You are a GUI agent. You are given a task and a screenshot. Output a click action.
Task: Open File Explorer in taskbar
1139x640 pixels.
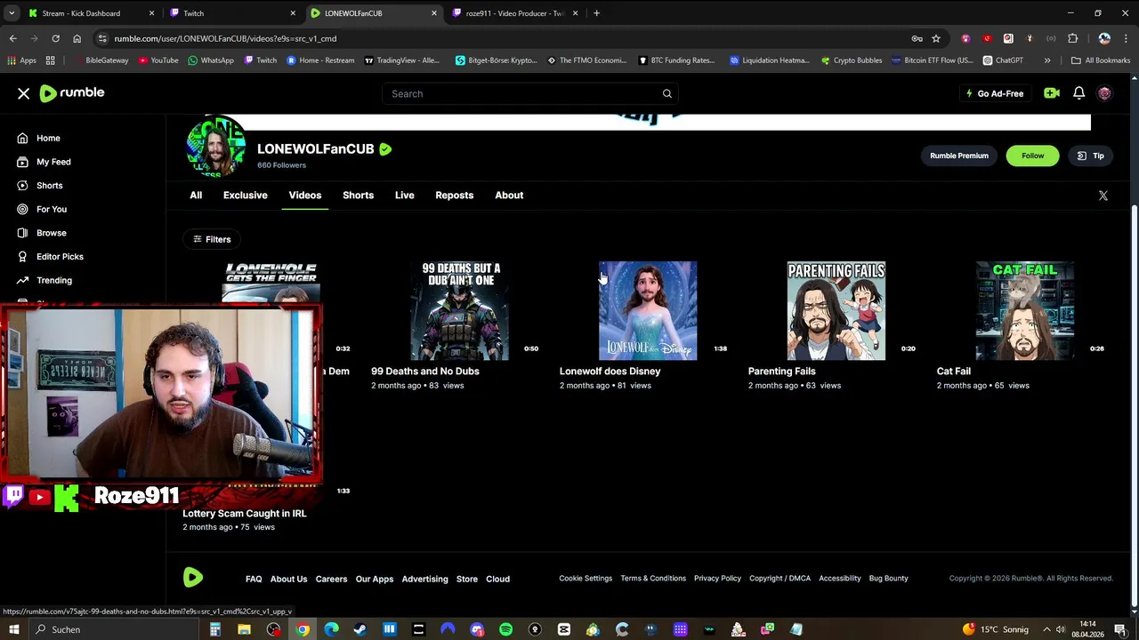[x=244, y=629]
